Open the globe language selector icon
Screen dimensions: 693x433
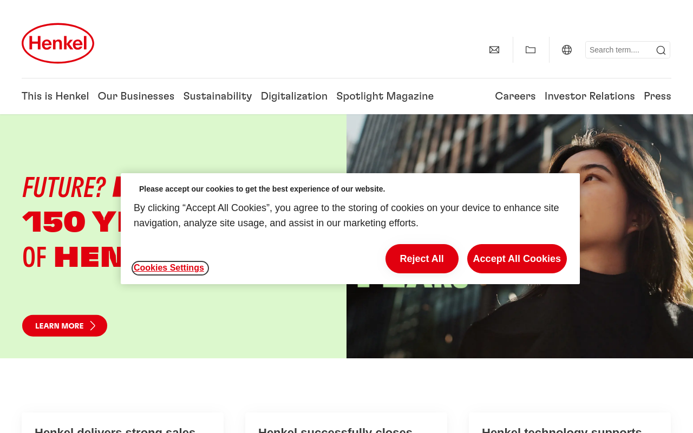(567, 50)
